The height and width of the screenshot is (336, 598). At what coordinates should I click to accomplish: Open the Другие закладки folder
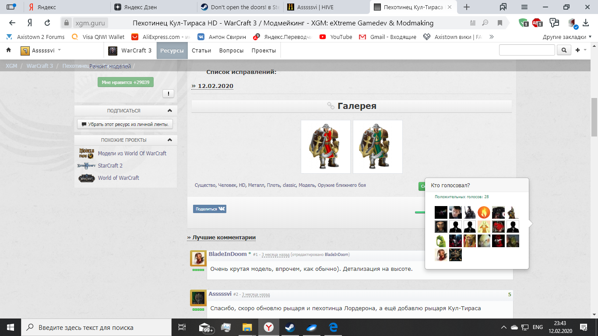tap(567, 37)
